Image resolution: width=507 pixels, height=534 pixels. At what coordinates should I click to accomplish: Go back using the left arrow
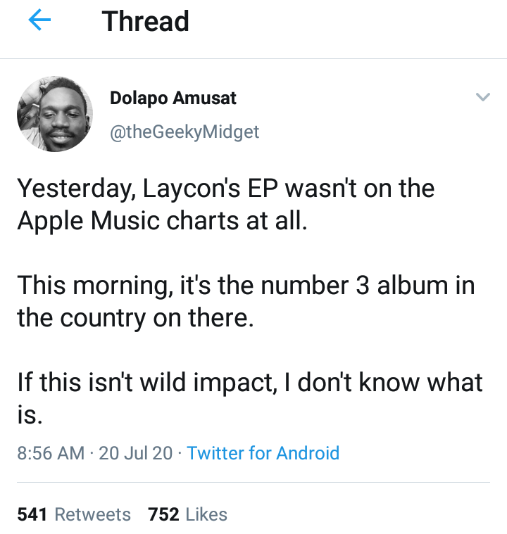[x=39, y=21]
